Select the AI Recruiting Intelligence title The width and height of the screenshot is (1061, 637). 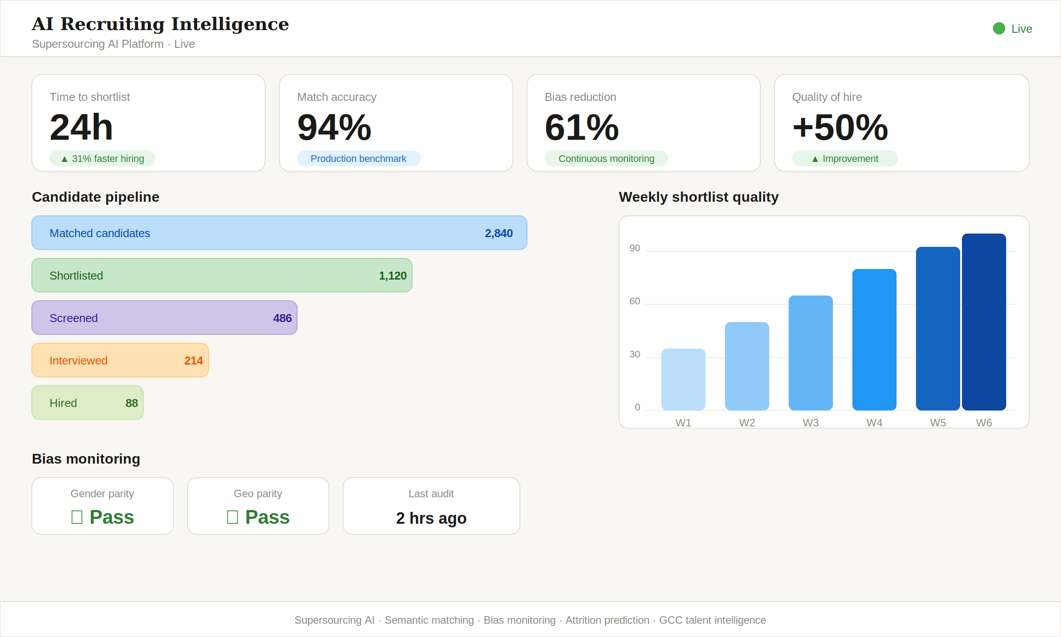coord(160,24)
